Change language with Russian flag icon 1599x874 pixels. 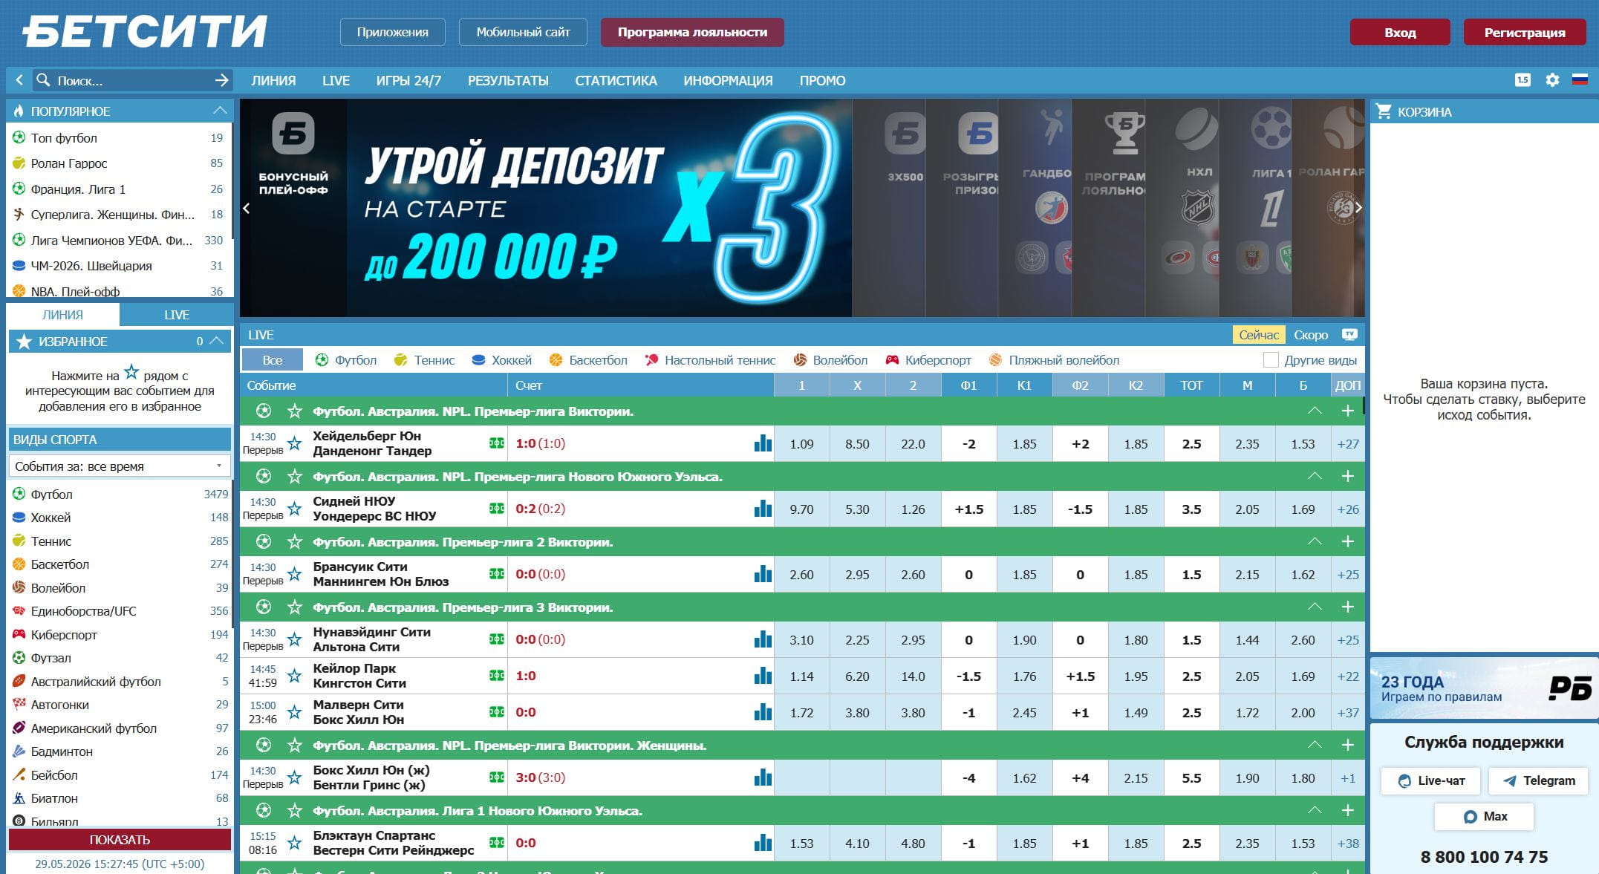[1580, 79]
